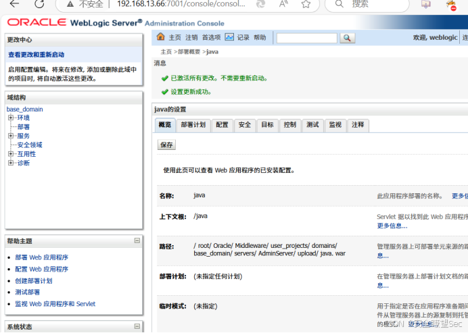Image resolution: width=468 pixels, height=333 pixels.
Task: Open 首选项 preferences link
Action: [x=211, y=38]
